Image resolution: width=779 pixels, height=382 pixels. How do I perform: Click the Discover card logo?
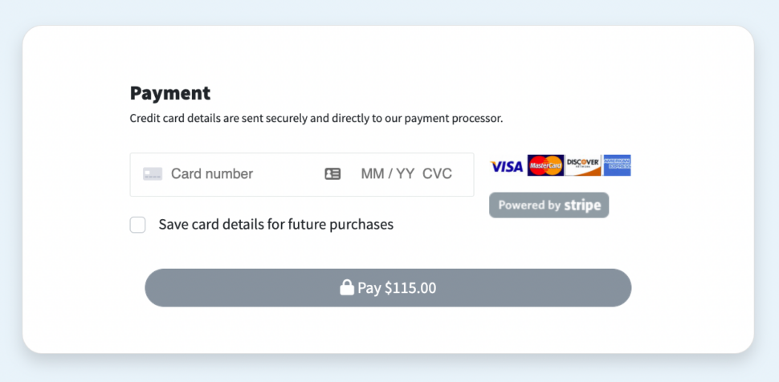(x=583, y=165)
